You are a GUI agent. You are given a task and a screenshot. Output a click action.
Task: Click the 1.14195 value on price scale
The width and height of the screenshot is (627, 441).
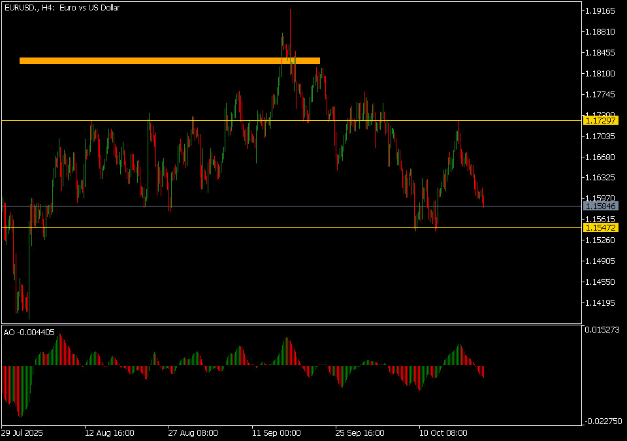click(x=600, y=303)
